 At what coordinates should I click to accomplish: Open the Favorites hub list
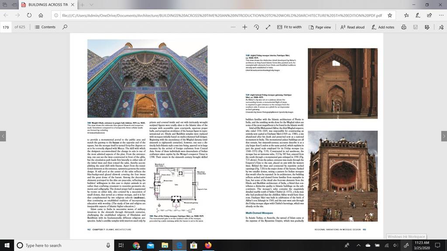(x=406, y=15)
